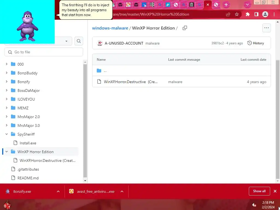This screenshot has width=280, height=210.
Task: Open the Chrome extensions puzzle icon
Action: [247, 14]
